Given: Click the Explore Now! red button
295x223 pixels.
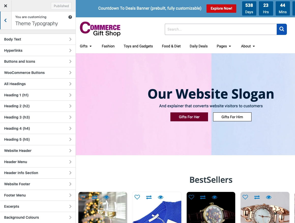Looking at the screenshot, I should (221, 8).
